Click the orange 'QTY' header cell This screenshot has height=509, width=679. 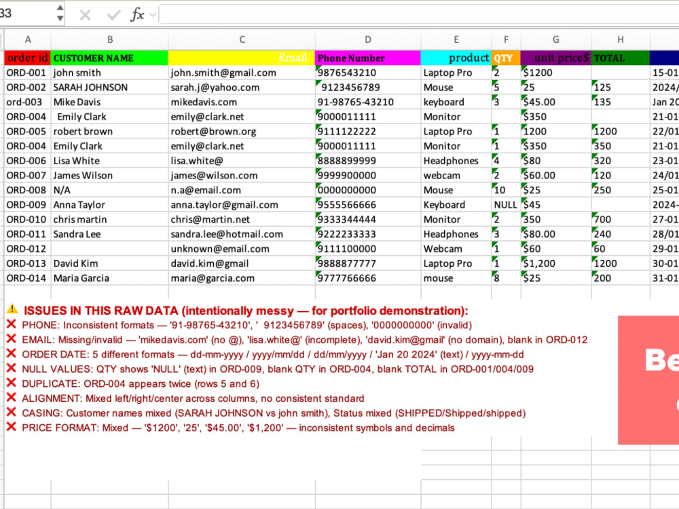pyautogui.click(x=506, y=58)
